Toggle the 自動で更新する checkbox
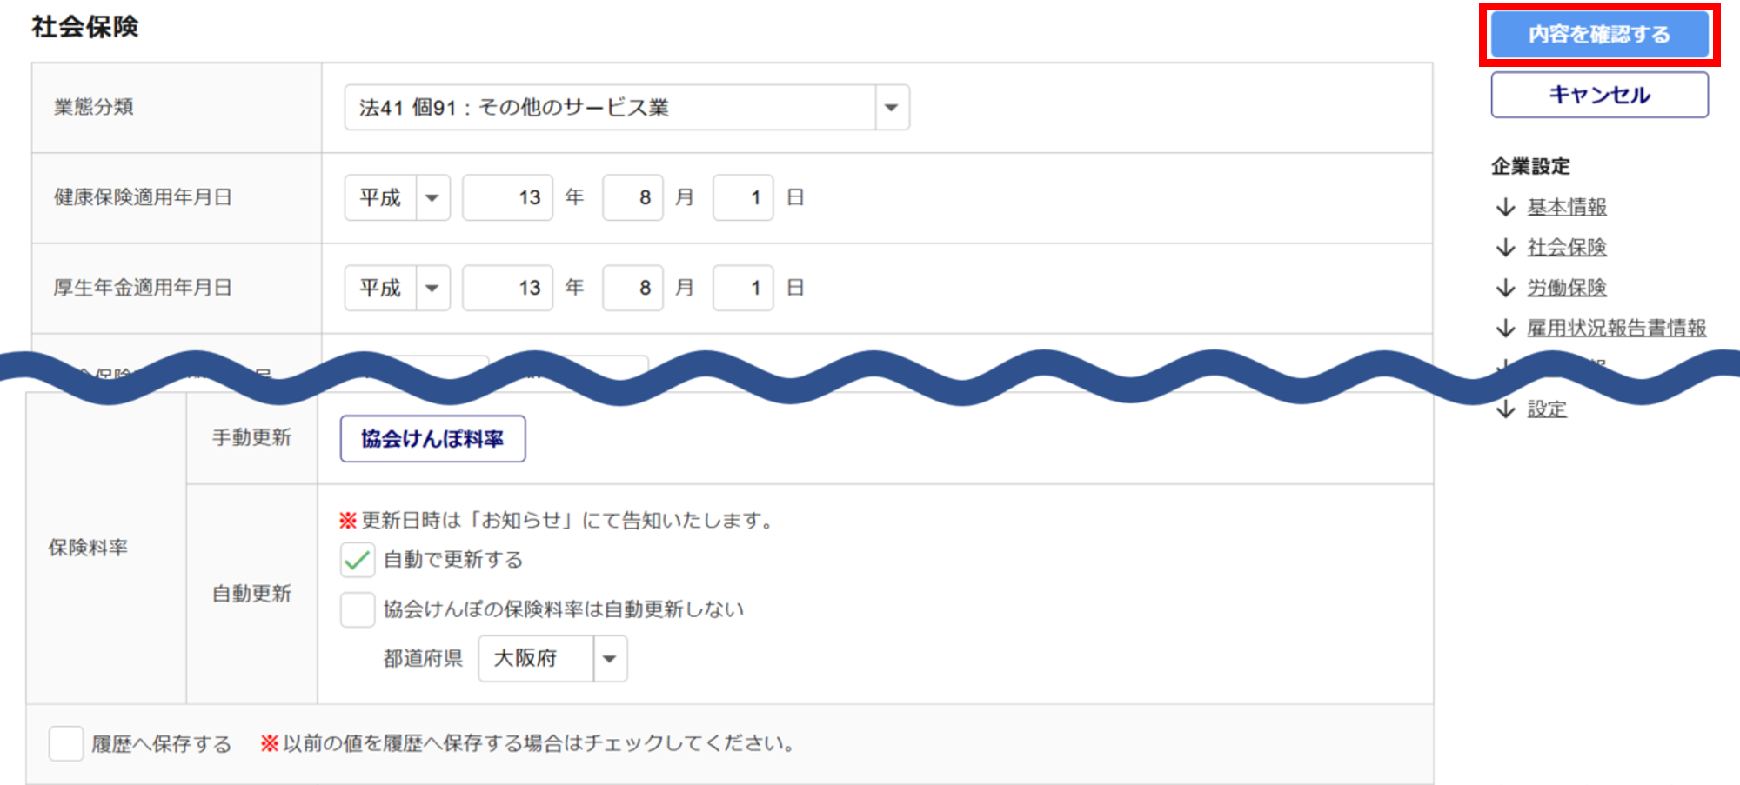Viewport: 1740px width, 785px height. click(358, 561)
